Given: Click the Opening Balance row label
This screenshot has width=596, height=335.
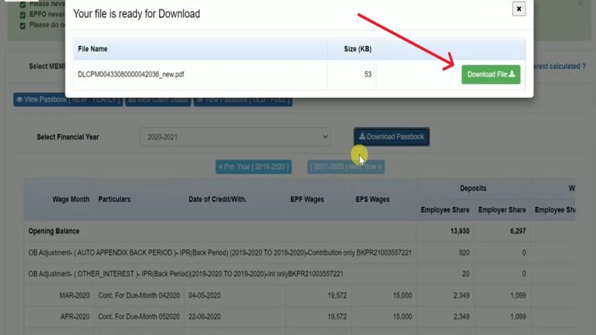Looking at the screenshot, I should pos(54,231).
